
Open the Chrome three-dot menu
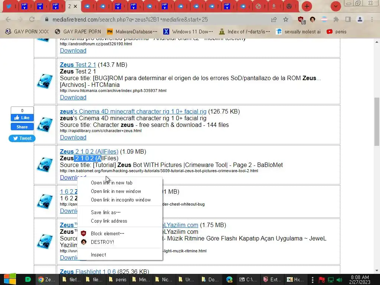(x=372, y=19)
